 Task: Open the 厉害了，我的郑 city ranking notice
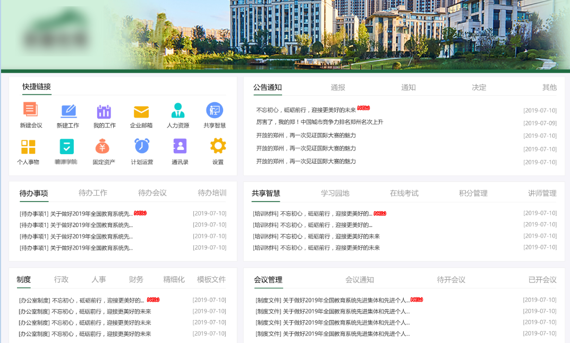point(320,122)
